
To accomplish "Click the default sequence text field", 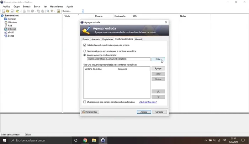I will point(118,59).
